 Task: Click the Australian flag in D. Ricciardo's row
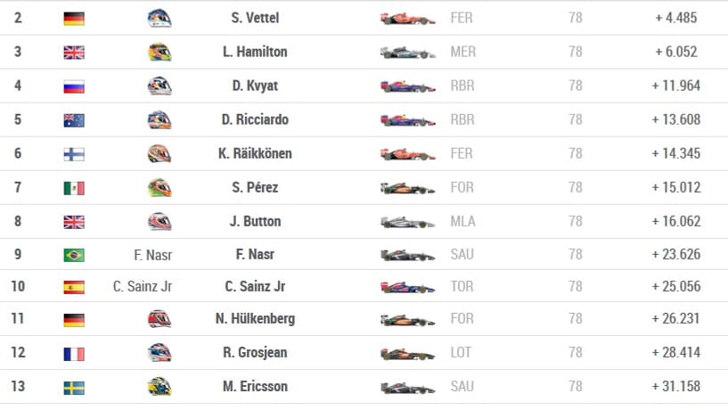[x=74, y=120]
